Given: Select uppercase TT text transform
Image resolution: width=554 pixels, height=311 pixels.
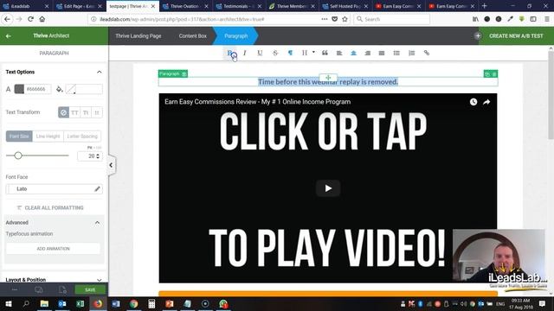Looking at the screenshot, I should [x=74, y=112].
